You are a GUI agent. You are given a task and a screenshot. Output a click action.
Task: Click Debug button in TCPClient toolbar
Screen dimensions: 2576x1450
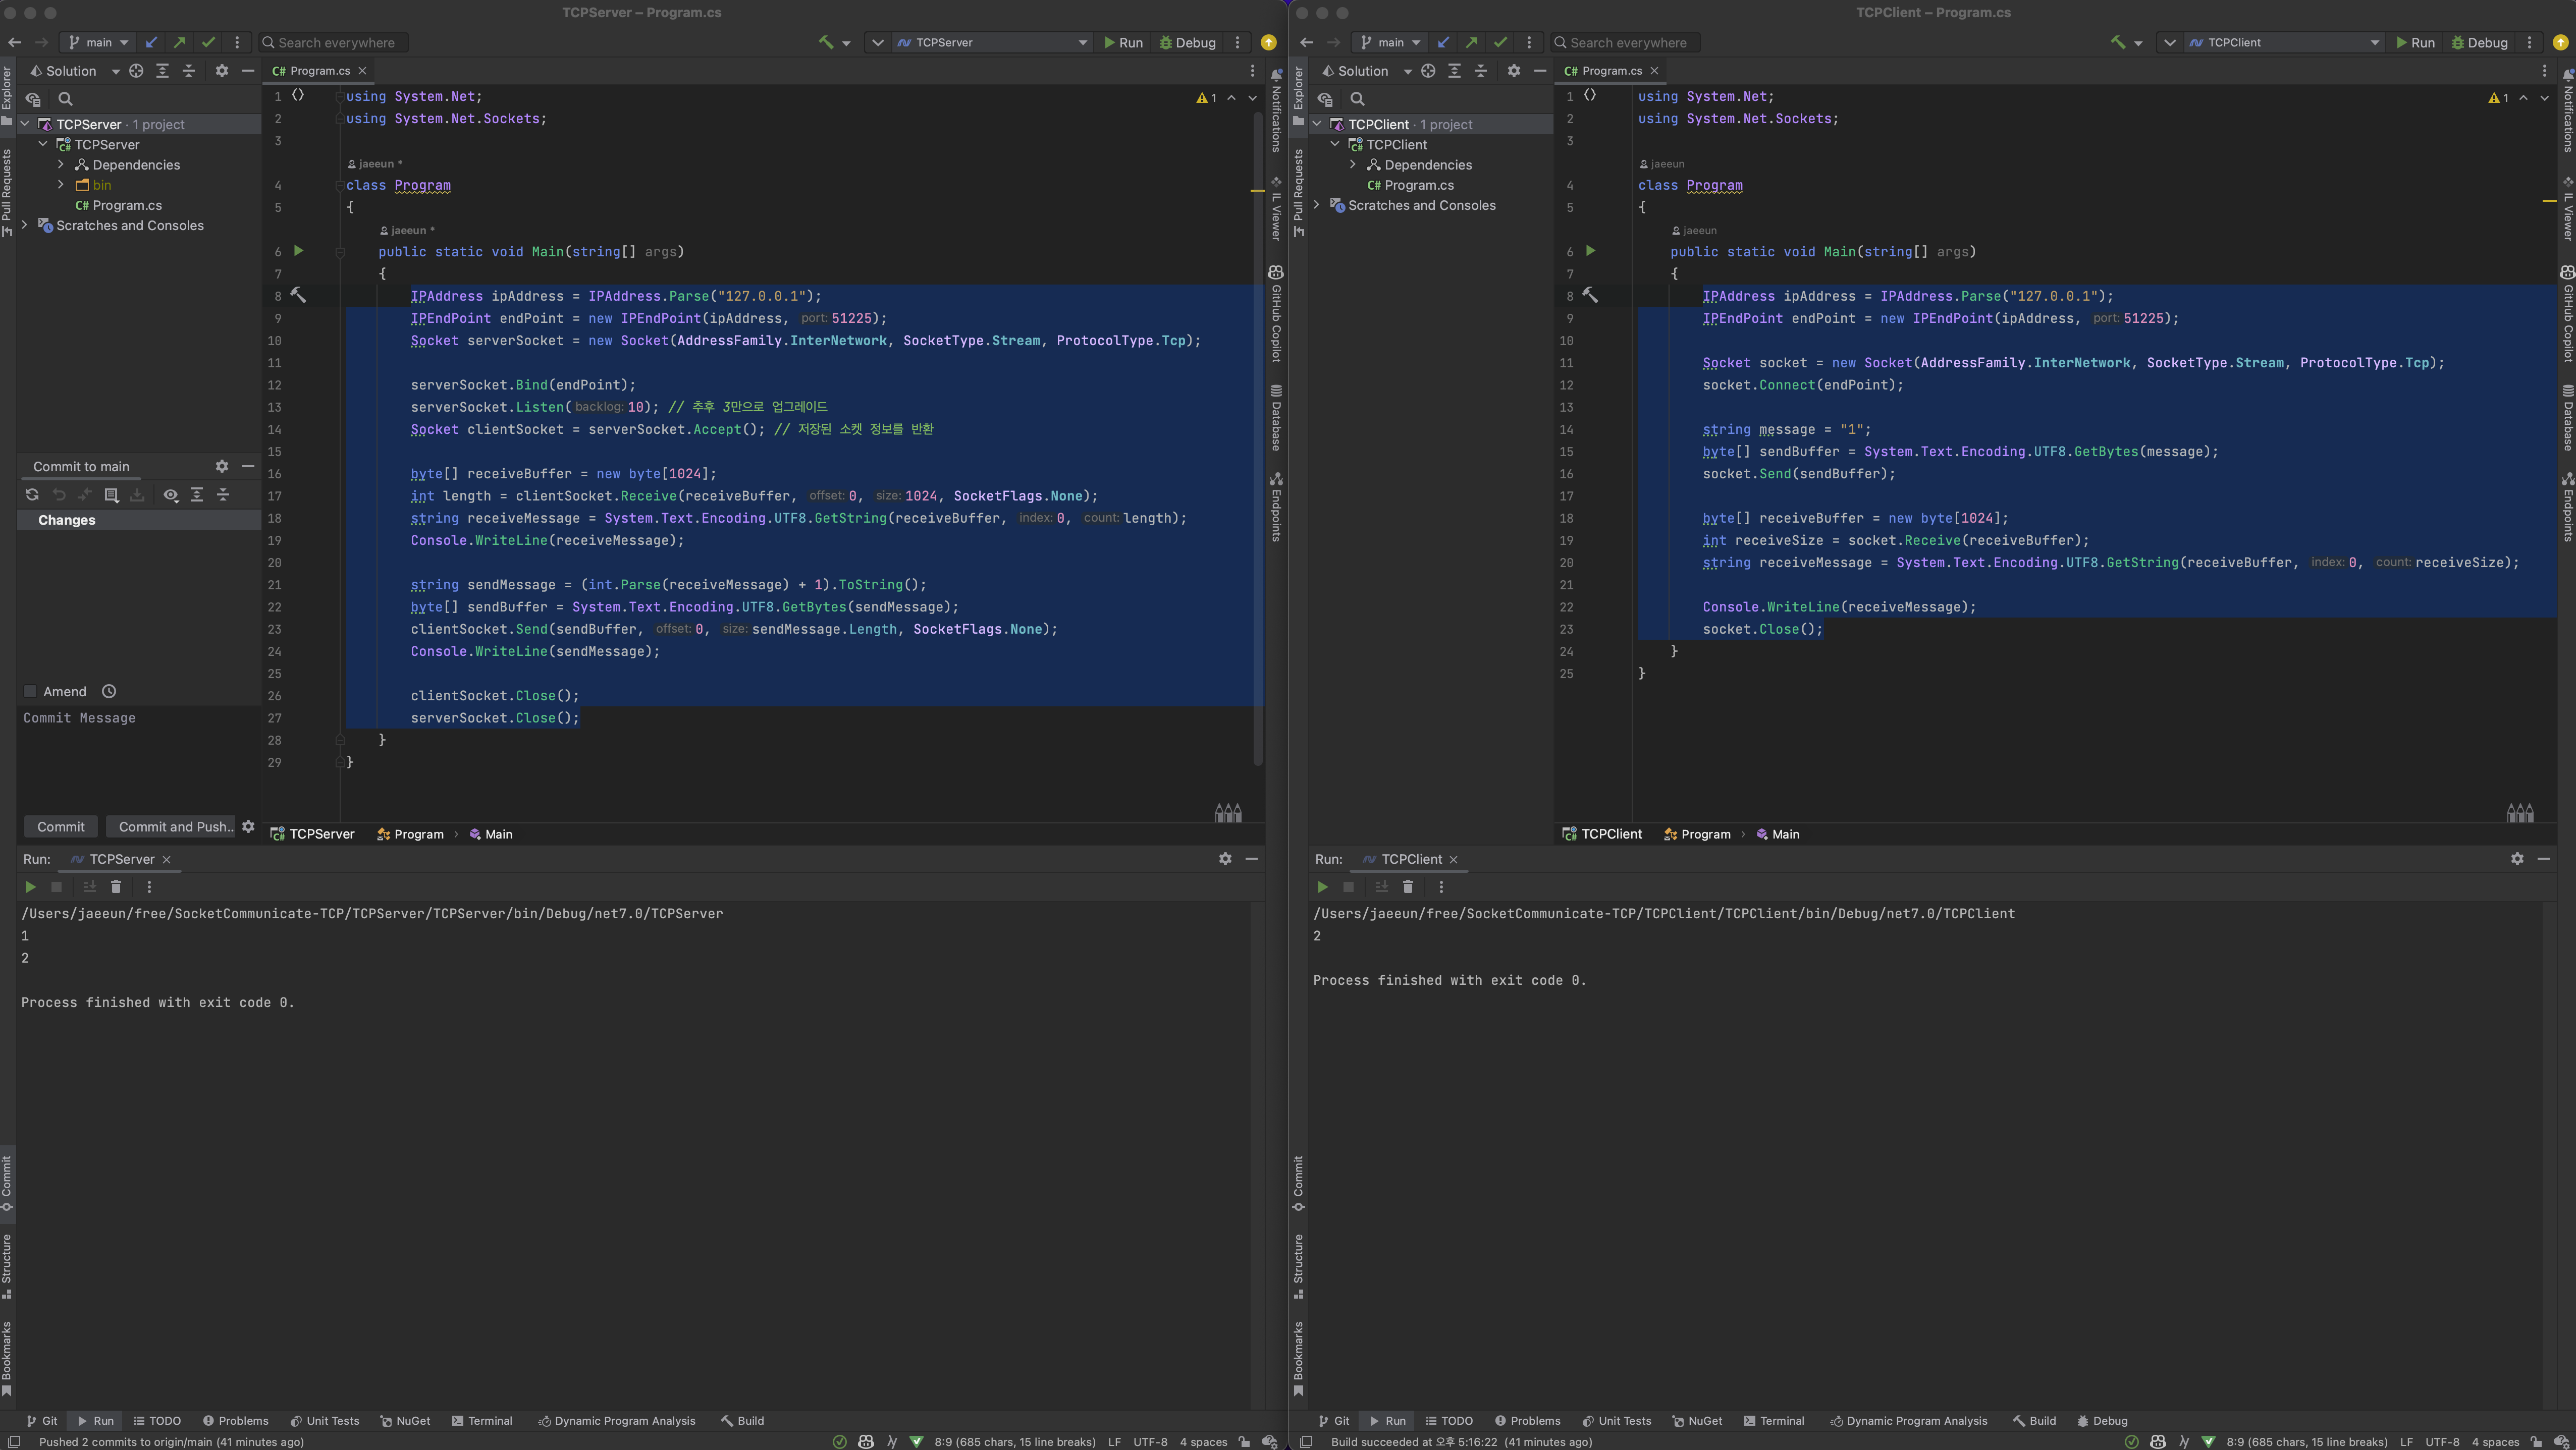click(x=2479, y=42)
